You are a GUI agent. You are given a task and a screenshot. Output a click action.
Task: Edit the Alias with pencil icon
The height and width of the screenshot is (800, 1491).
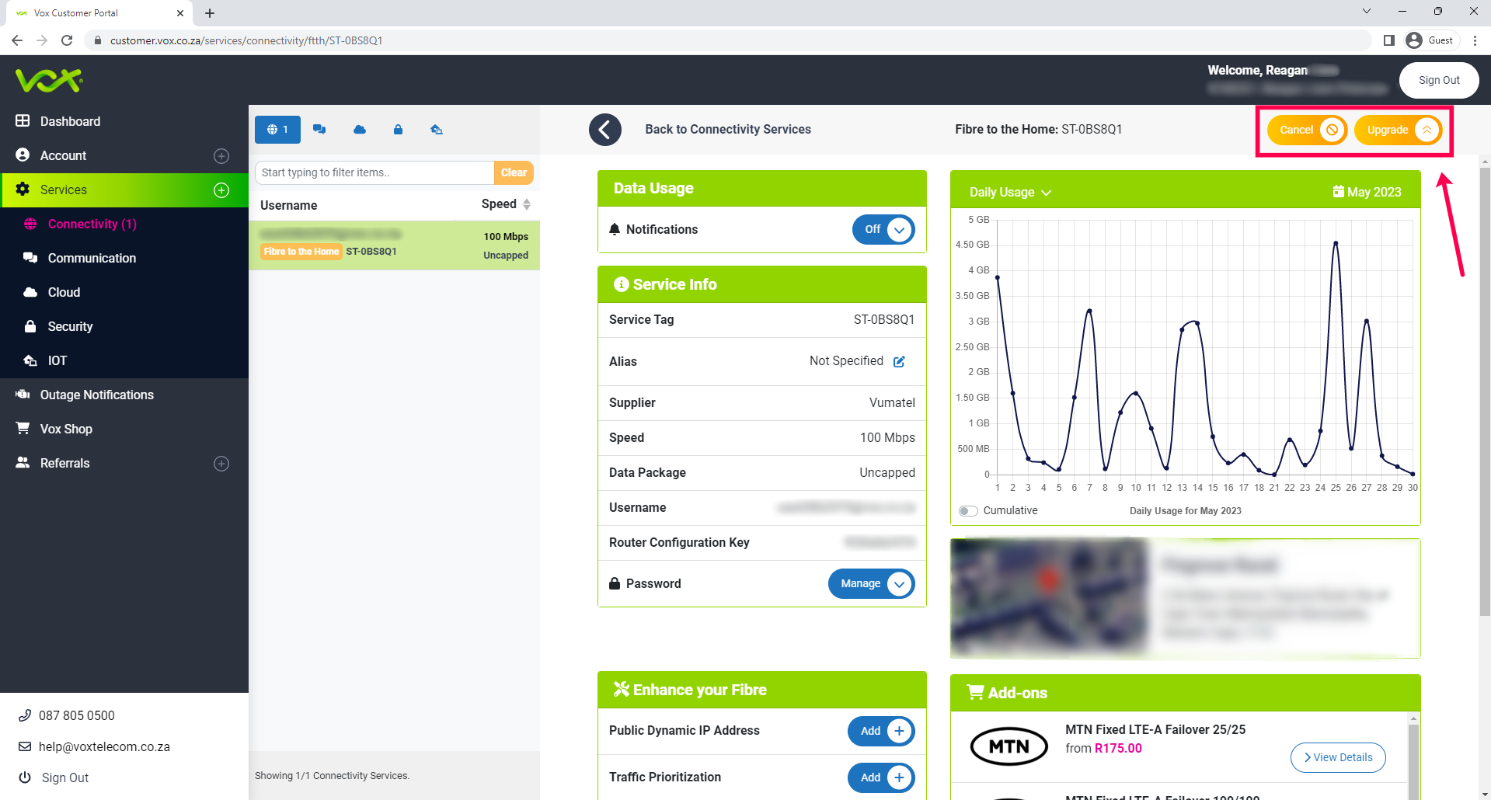pyautogui.click(x=899, y=361)
